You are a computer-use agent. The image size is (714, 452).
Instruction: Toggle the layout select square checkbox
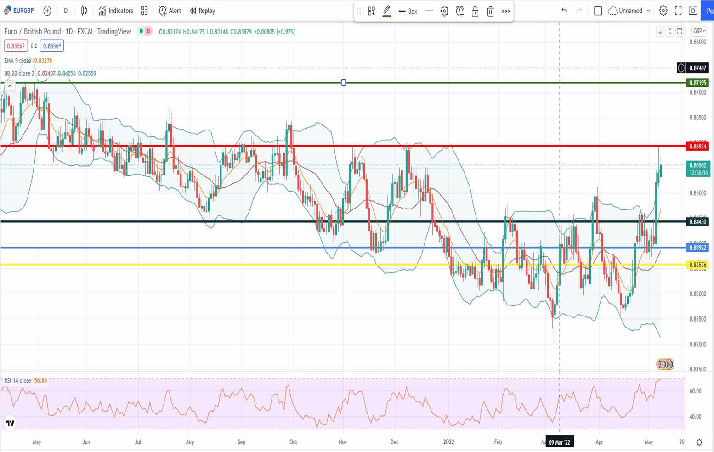click(x=598, y=11)
